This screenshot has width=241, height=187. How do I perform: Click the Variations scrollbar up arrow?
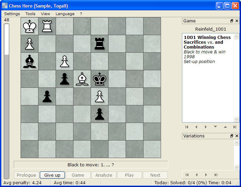click(237, 143)
